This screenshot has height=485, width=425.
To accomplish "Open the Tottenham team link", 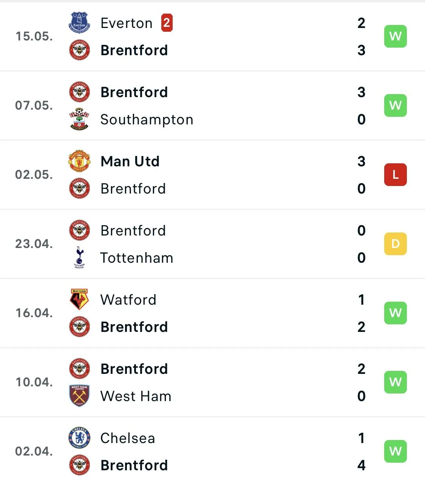I will tap(137, 258).
